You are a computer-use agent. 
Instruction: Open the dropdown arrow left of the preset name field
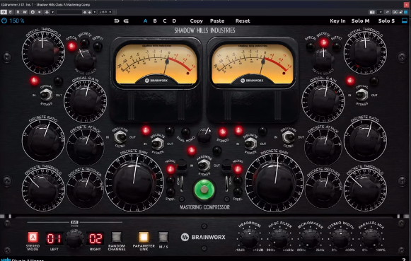[52, 12]
